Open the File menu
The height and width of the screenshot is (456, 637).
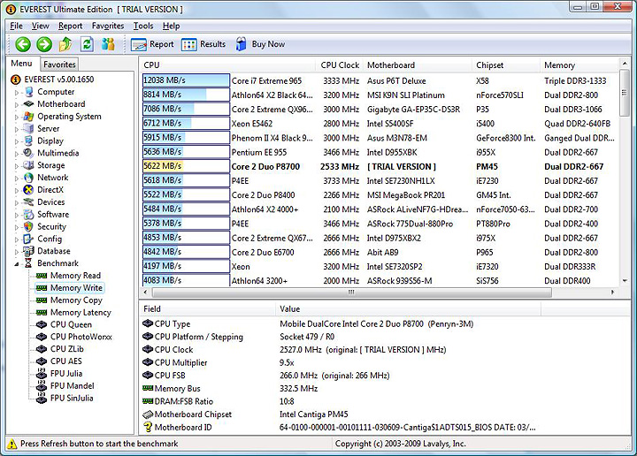tap(16, 26)
